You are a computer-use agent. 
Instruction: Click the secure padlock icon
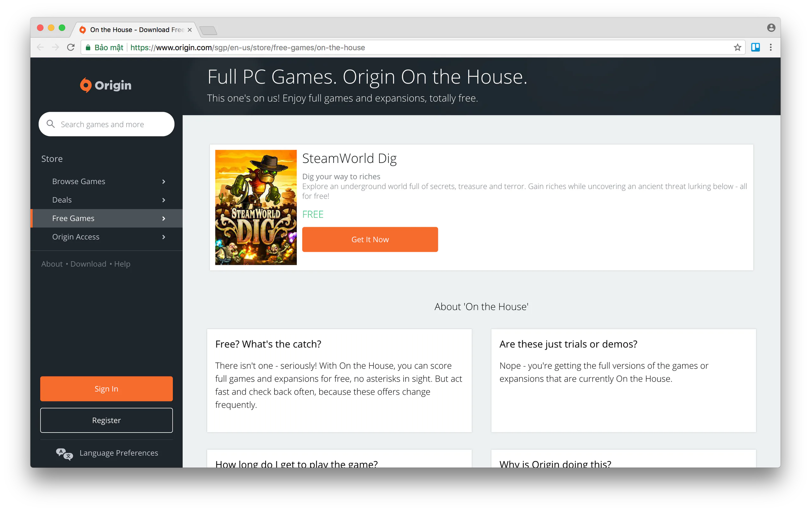point(88,47)
